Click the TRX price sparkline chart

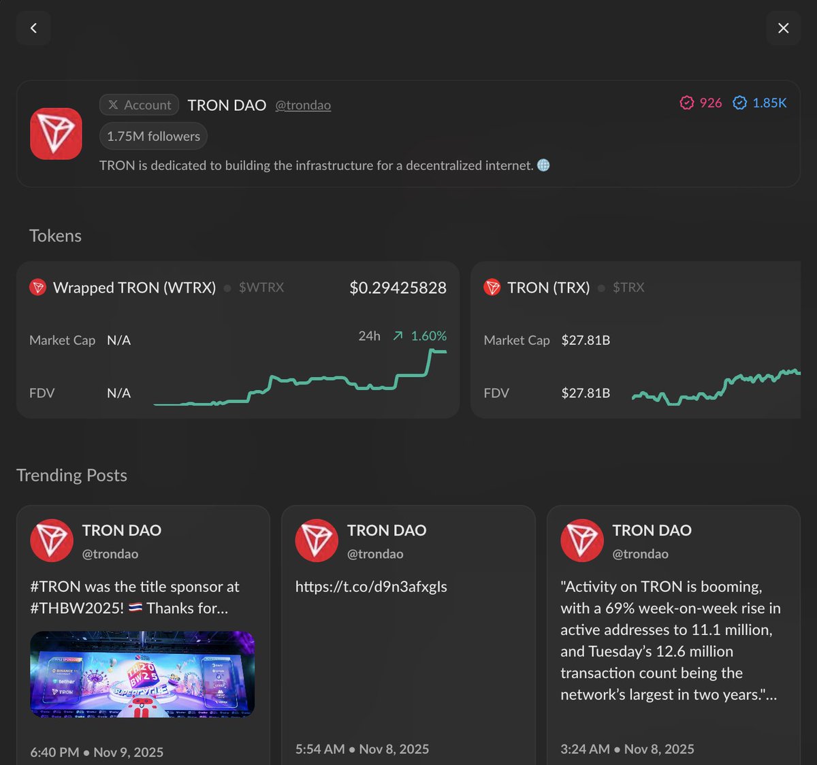tap(716, 387)
